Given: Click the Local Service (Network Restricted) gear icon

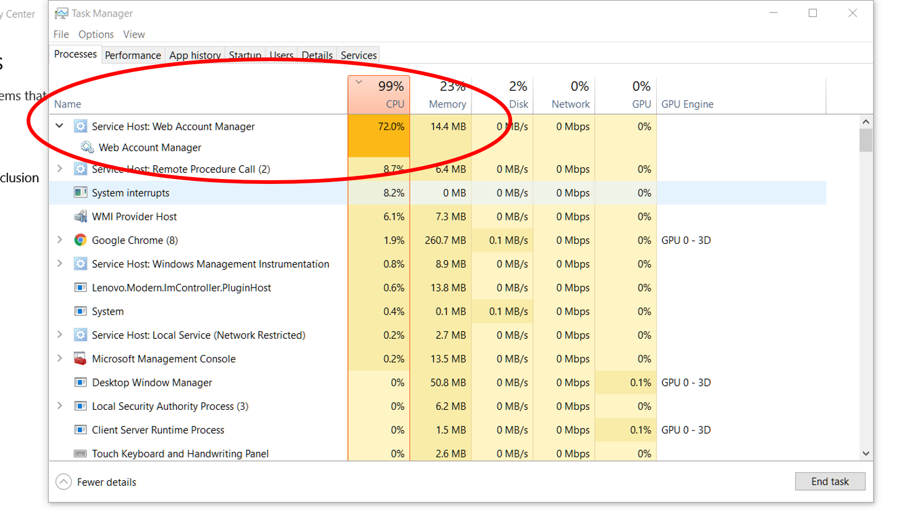Looking at the screenshot, I should pos(80,335).
